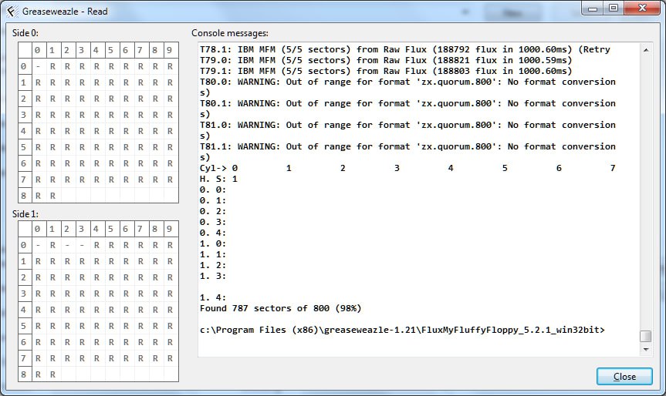Select the Side 1 track 2 dash cell
Image resolution: width=666 pixels, height=396 pixels.
click(x=67, y=245)
